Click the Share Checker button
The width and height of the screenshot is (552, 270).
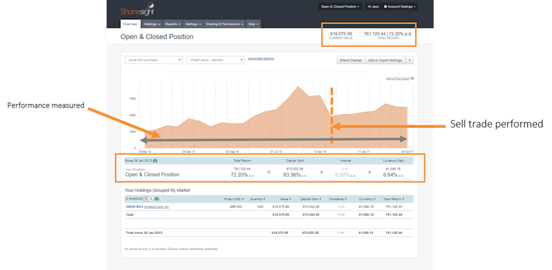tap(350, 60)
